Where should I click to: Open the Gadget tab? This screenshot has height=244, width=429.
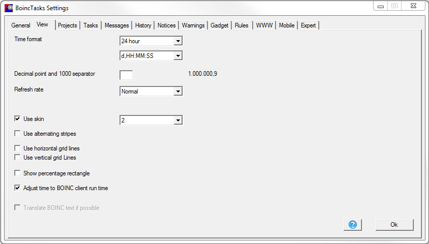220,25
